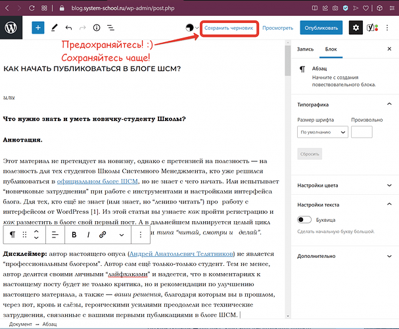Click the settings gear icon
The width and height of the screenshot is (399, 329).
pos(356,28)
